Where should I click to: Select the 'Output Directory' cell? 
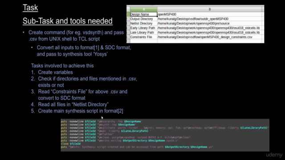[143, 19]
